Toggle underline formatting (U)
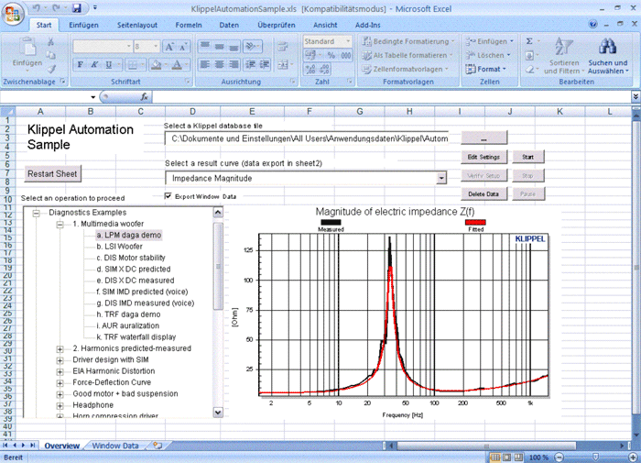641x463 pixels. (109, 65)
